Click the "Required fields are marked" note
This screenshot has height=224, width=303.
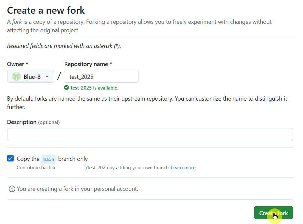(64, 46)
